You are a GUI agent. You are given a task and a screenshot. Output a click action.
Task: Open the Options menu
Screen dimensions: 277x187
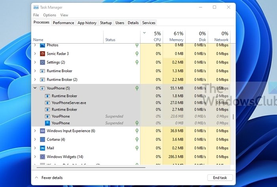[x=49, y=15]
